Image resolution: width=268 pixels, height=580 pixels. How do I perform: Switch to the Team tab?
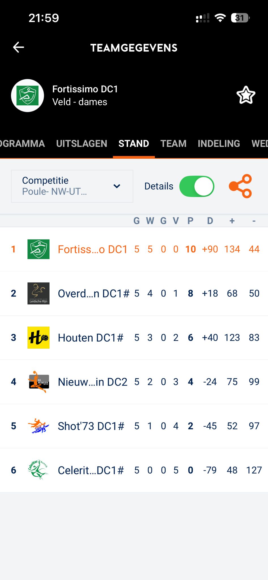173,144
